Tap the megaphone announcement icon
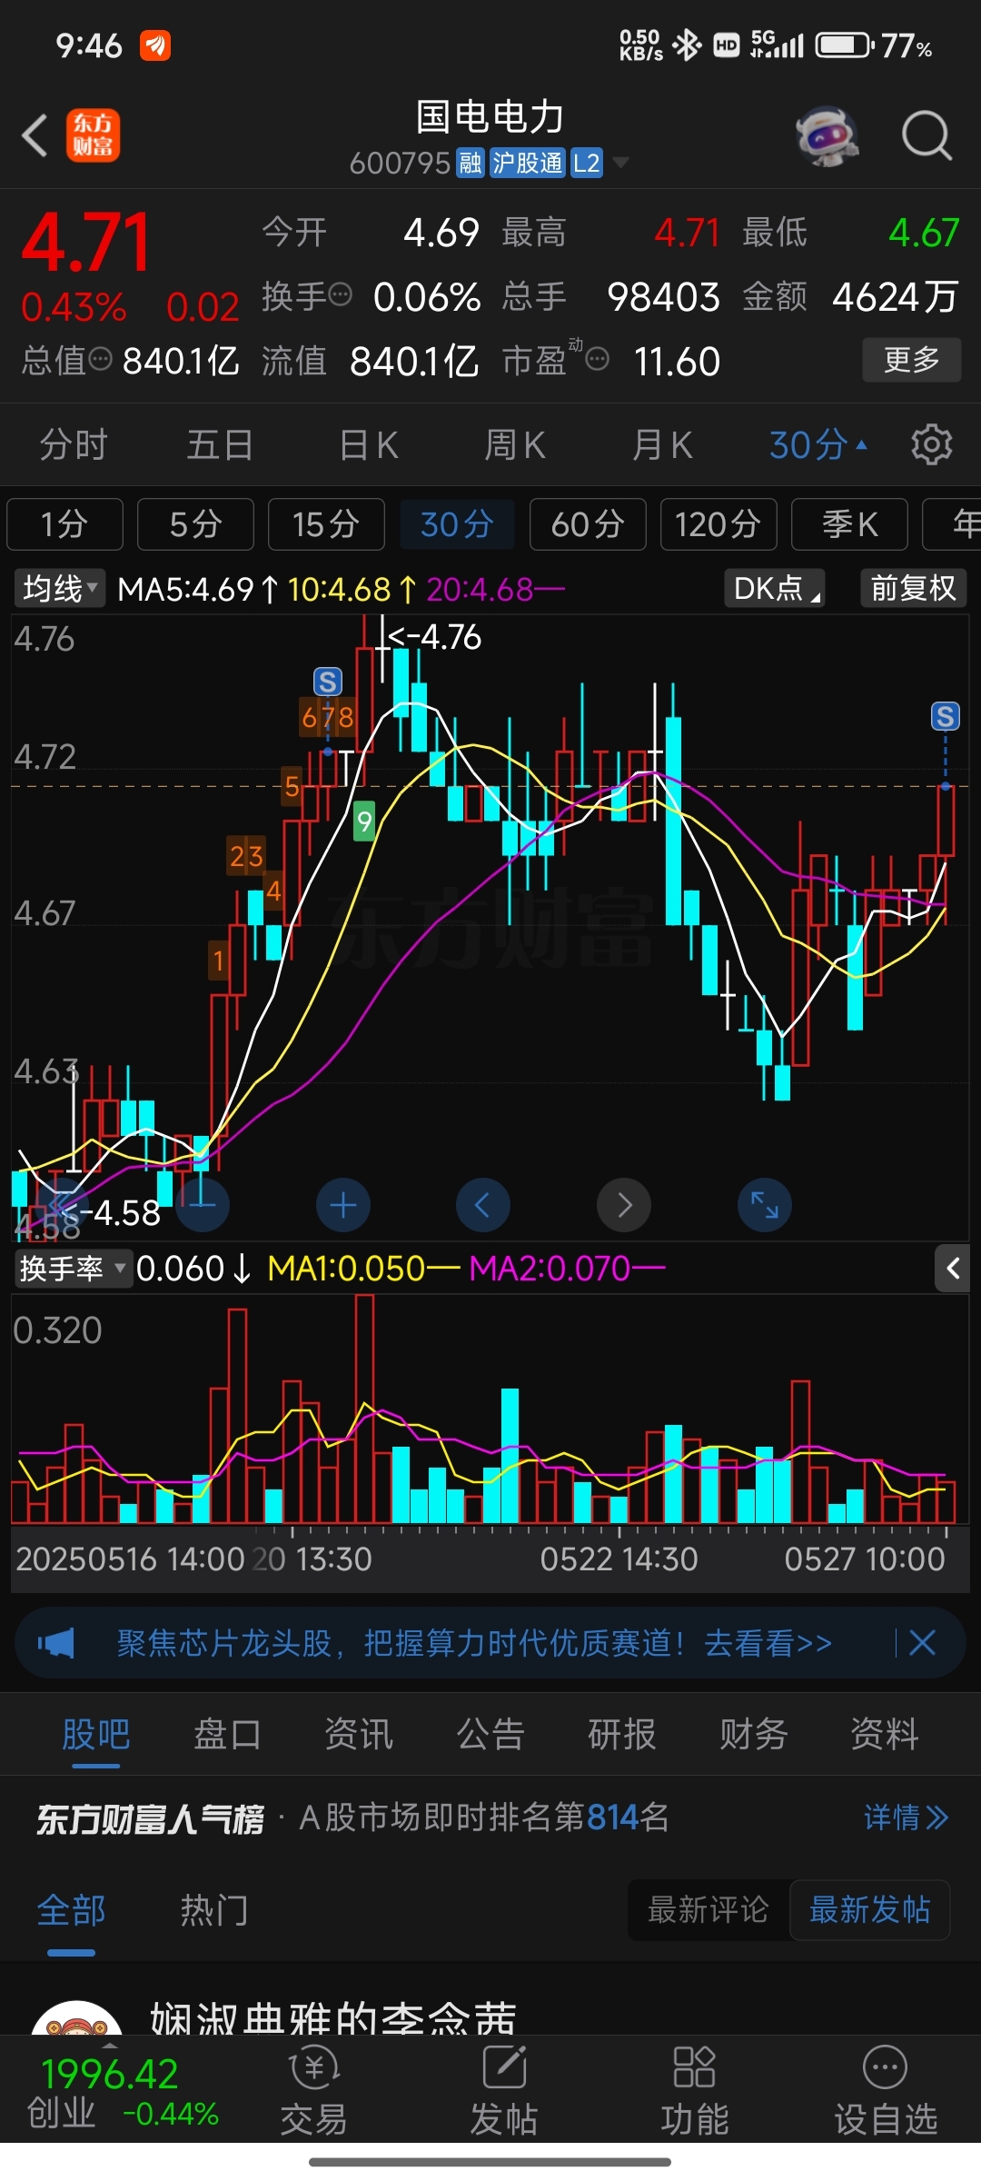The width and height of the screenshot is (981, 2181). click(x=56, y=1643)
